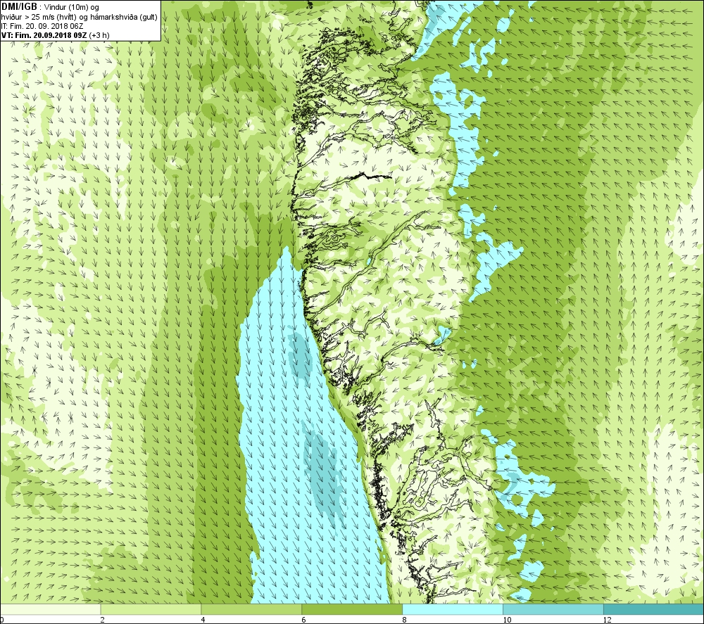Click the legend scale label '12'

coord(608,620)
